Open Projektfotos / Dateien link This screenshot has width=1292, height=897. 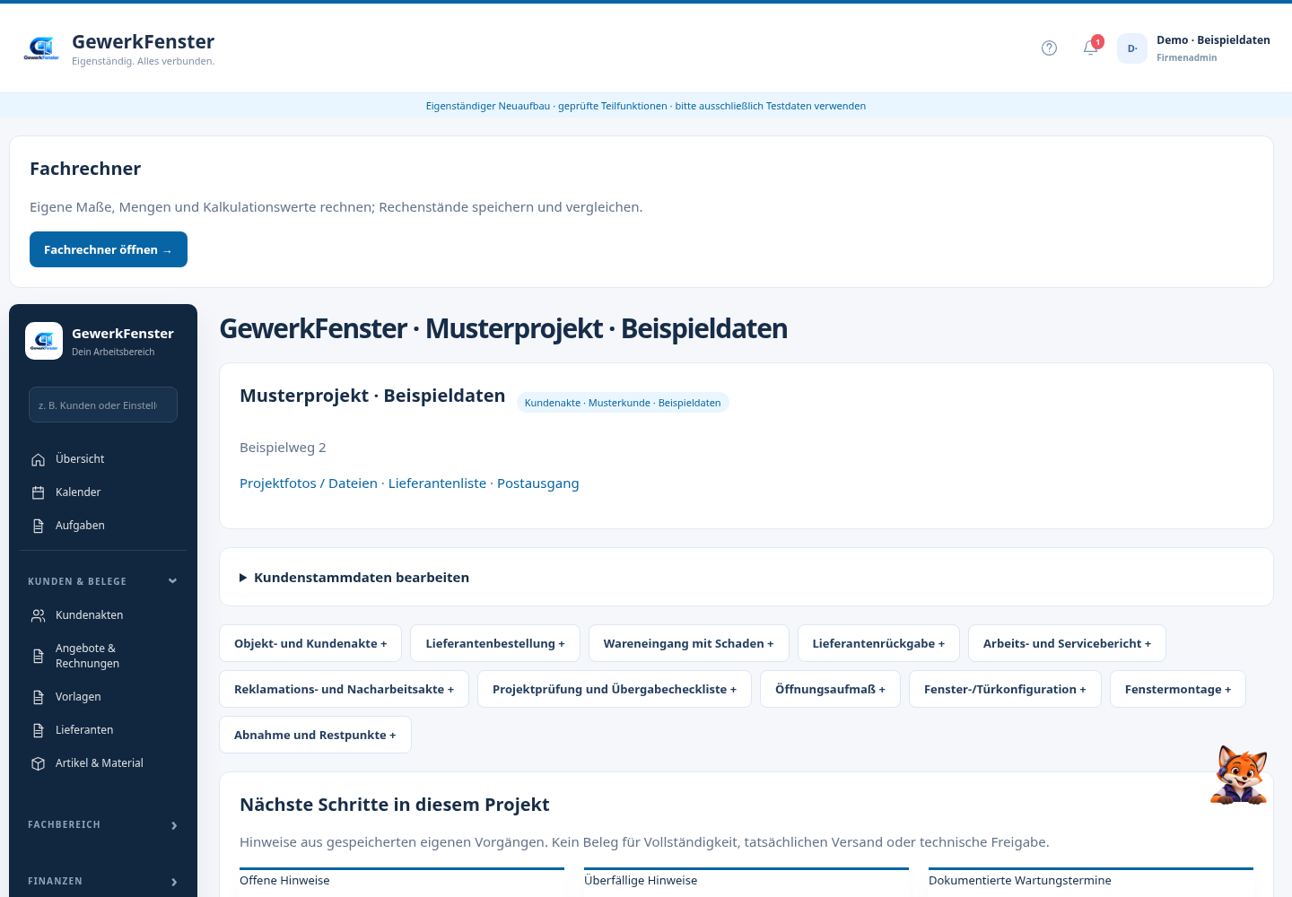click(x=309, y=483)
